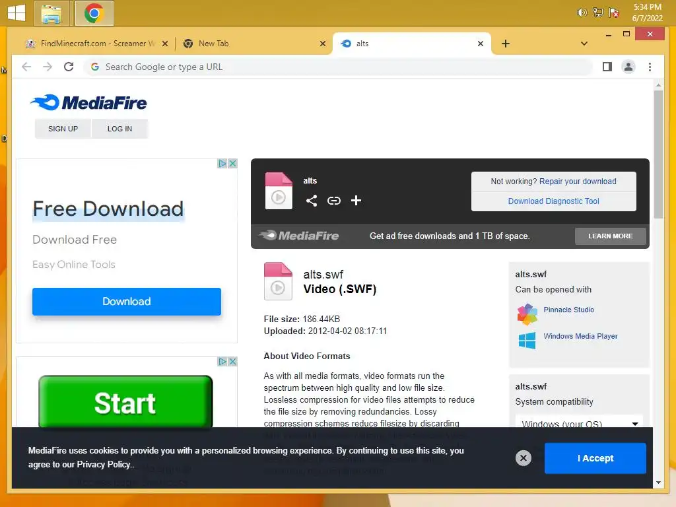Click the 'File size: 186.44KB' text
This screenshot has height=507, width=676.
[x=302, y=319]
